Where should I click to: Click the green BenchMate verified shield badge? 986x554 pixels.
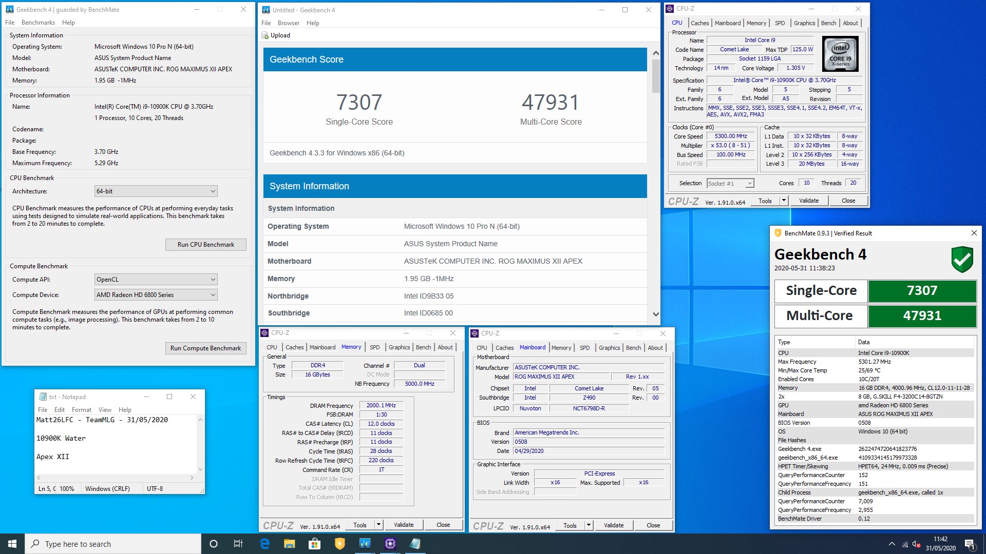click(962, 259)
